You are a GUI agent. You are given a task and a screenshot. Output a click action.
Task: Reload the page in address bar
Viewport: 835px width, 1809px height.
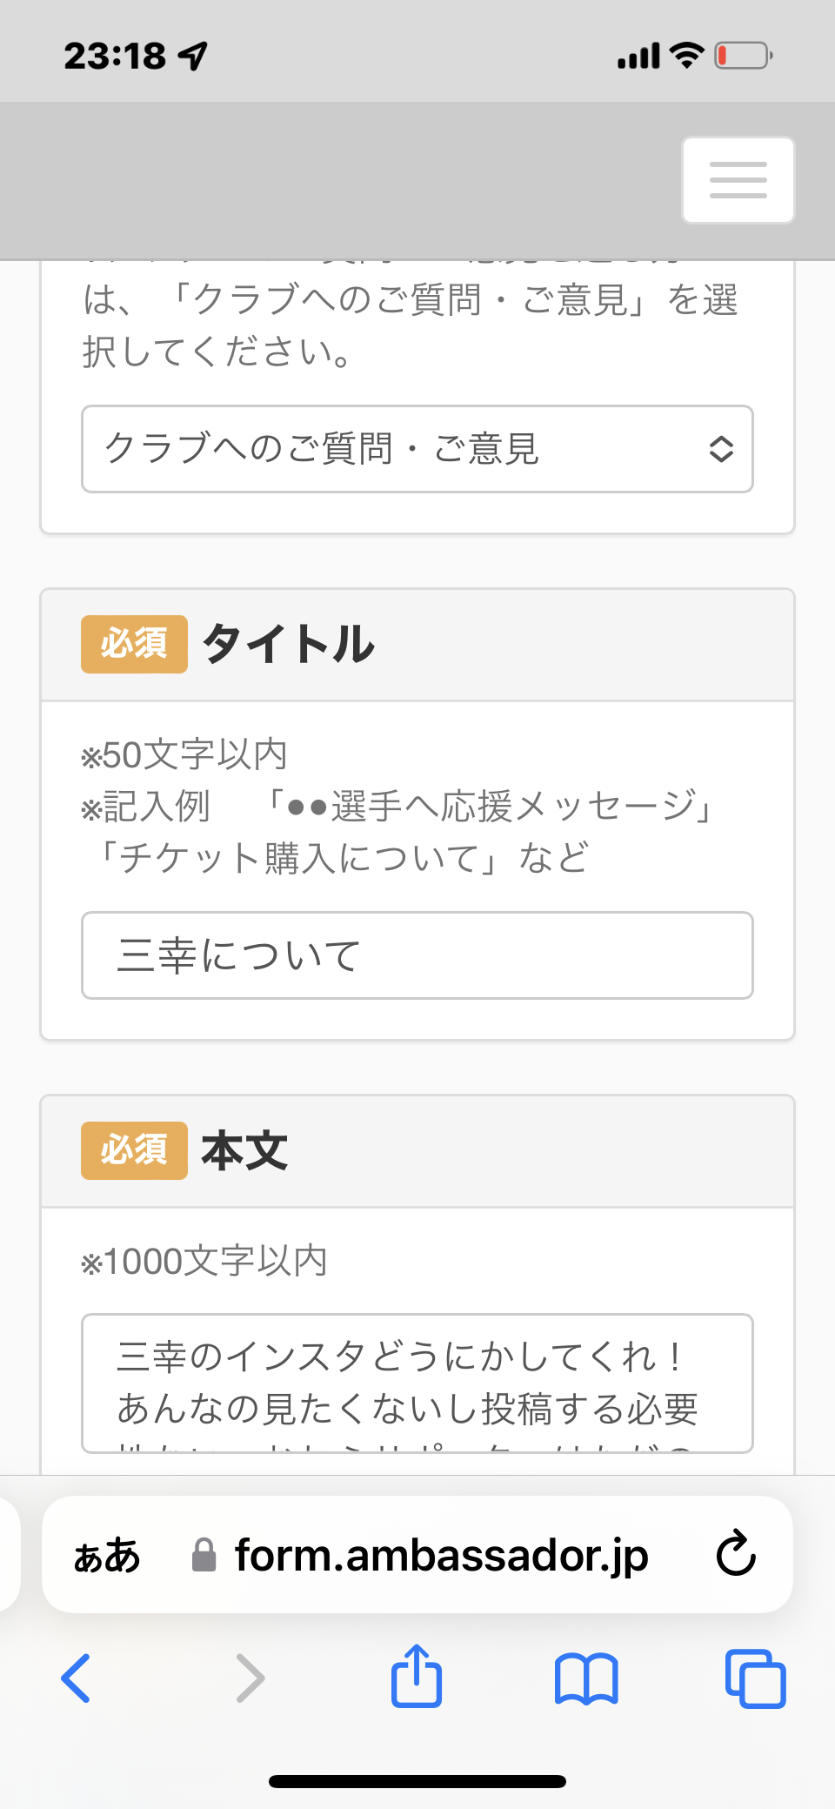736,1555
